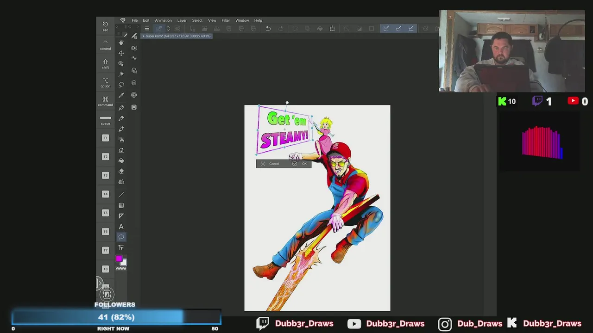
Task: Select the Balloon tool
Action: pyautogui.click(x=121, y=237)
